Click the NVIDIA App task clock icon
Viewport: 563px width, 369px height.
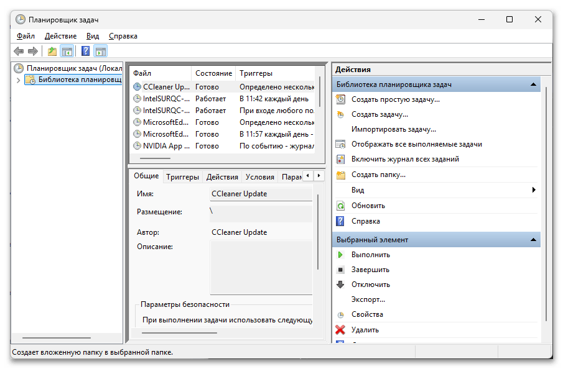click(137, 146)
